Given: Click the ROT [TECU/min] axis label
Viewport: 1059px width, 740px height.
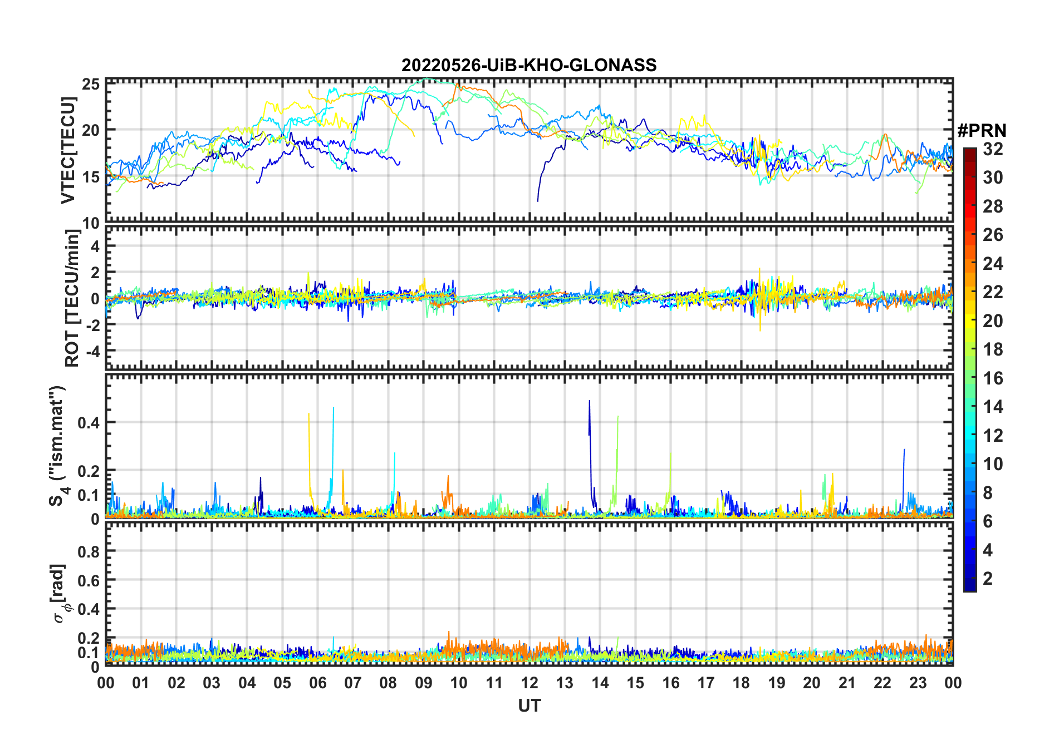Looking at the screenshot, I should [72, 298].
